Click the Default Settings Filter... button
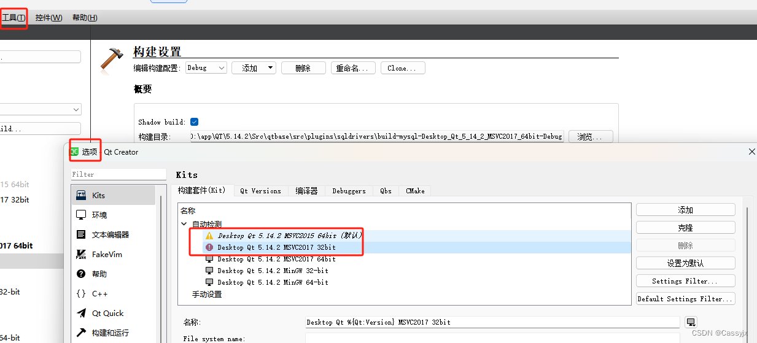 click(x=686, y=299)
